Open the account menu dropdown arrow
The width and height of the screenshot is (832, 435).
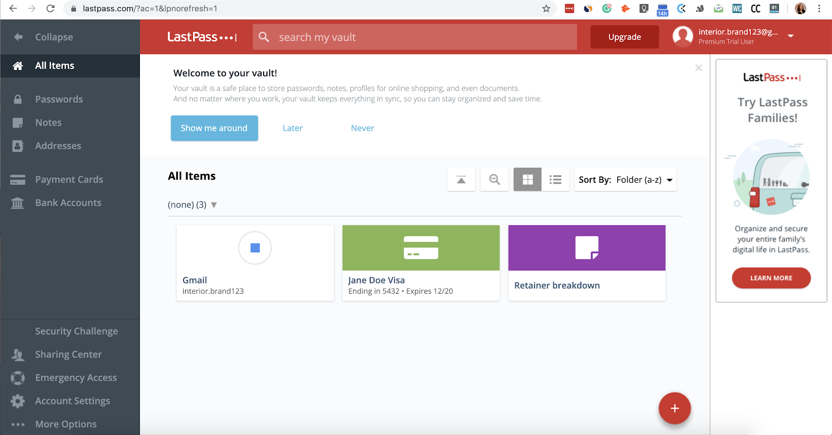click(x=790, y=36)
